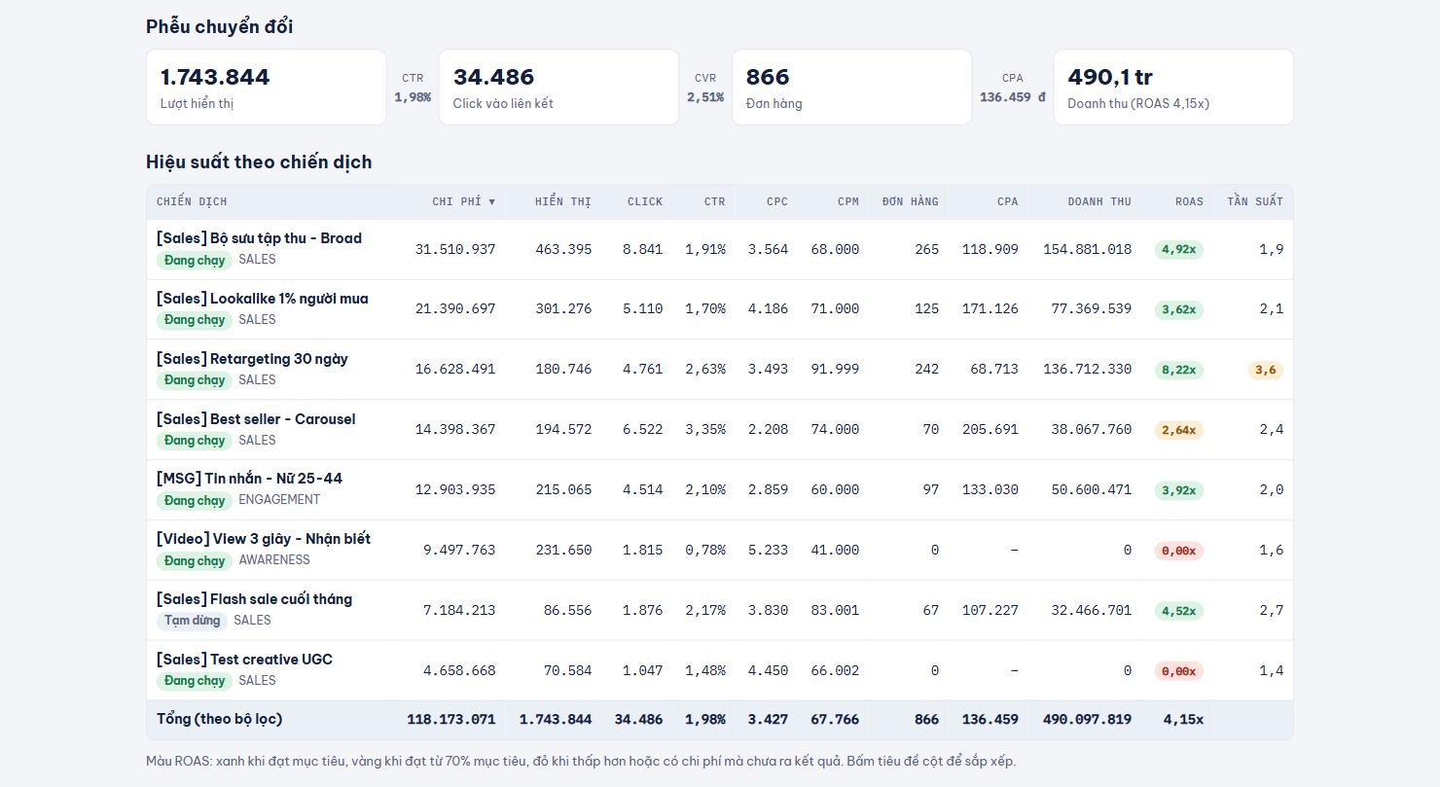
Task: Open campaign [Sales] Test creative UGC
Action: 244,660
